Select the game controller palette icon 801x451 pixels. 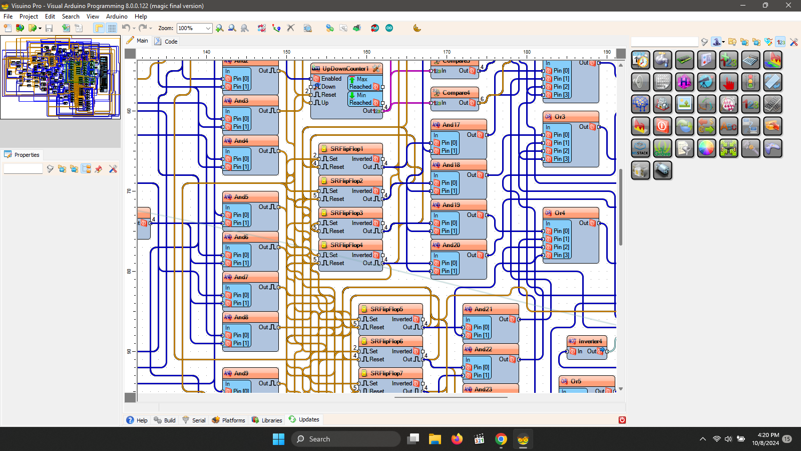(772, 148)
